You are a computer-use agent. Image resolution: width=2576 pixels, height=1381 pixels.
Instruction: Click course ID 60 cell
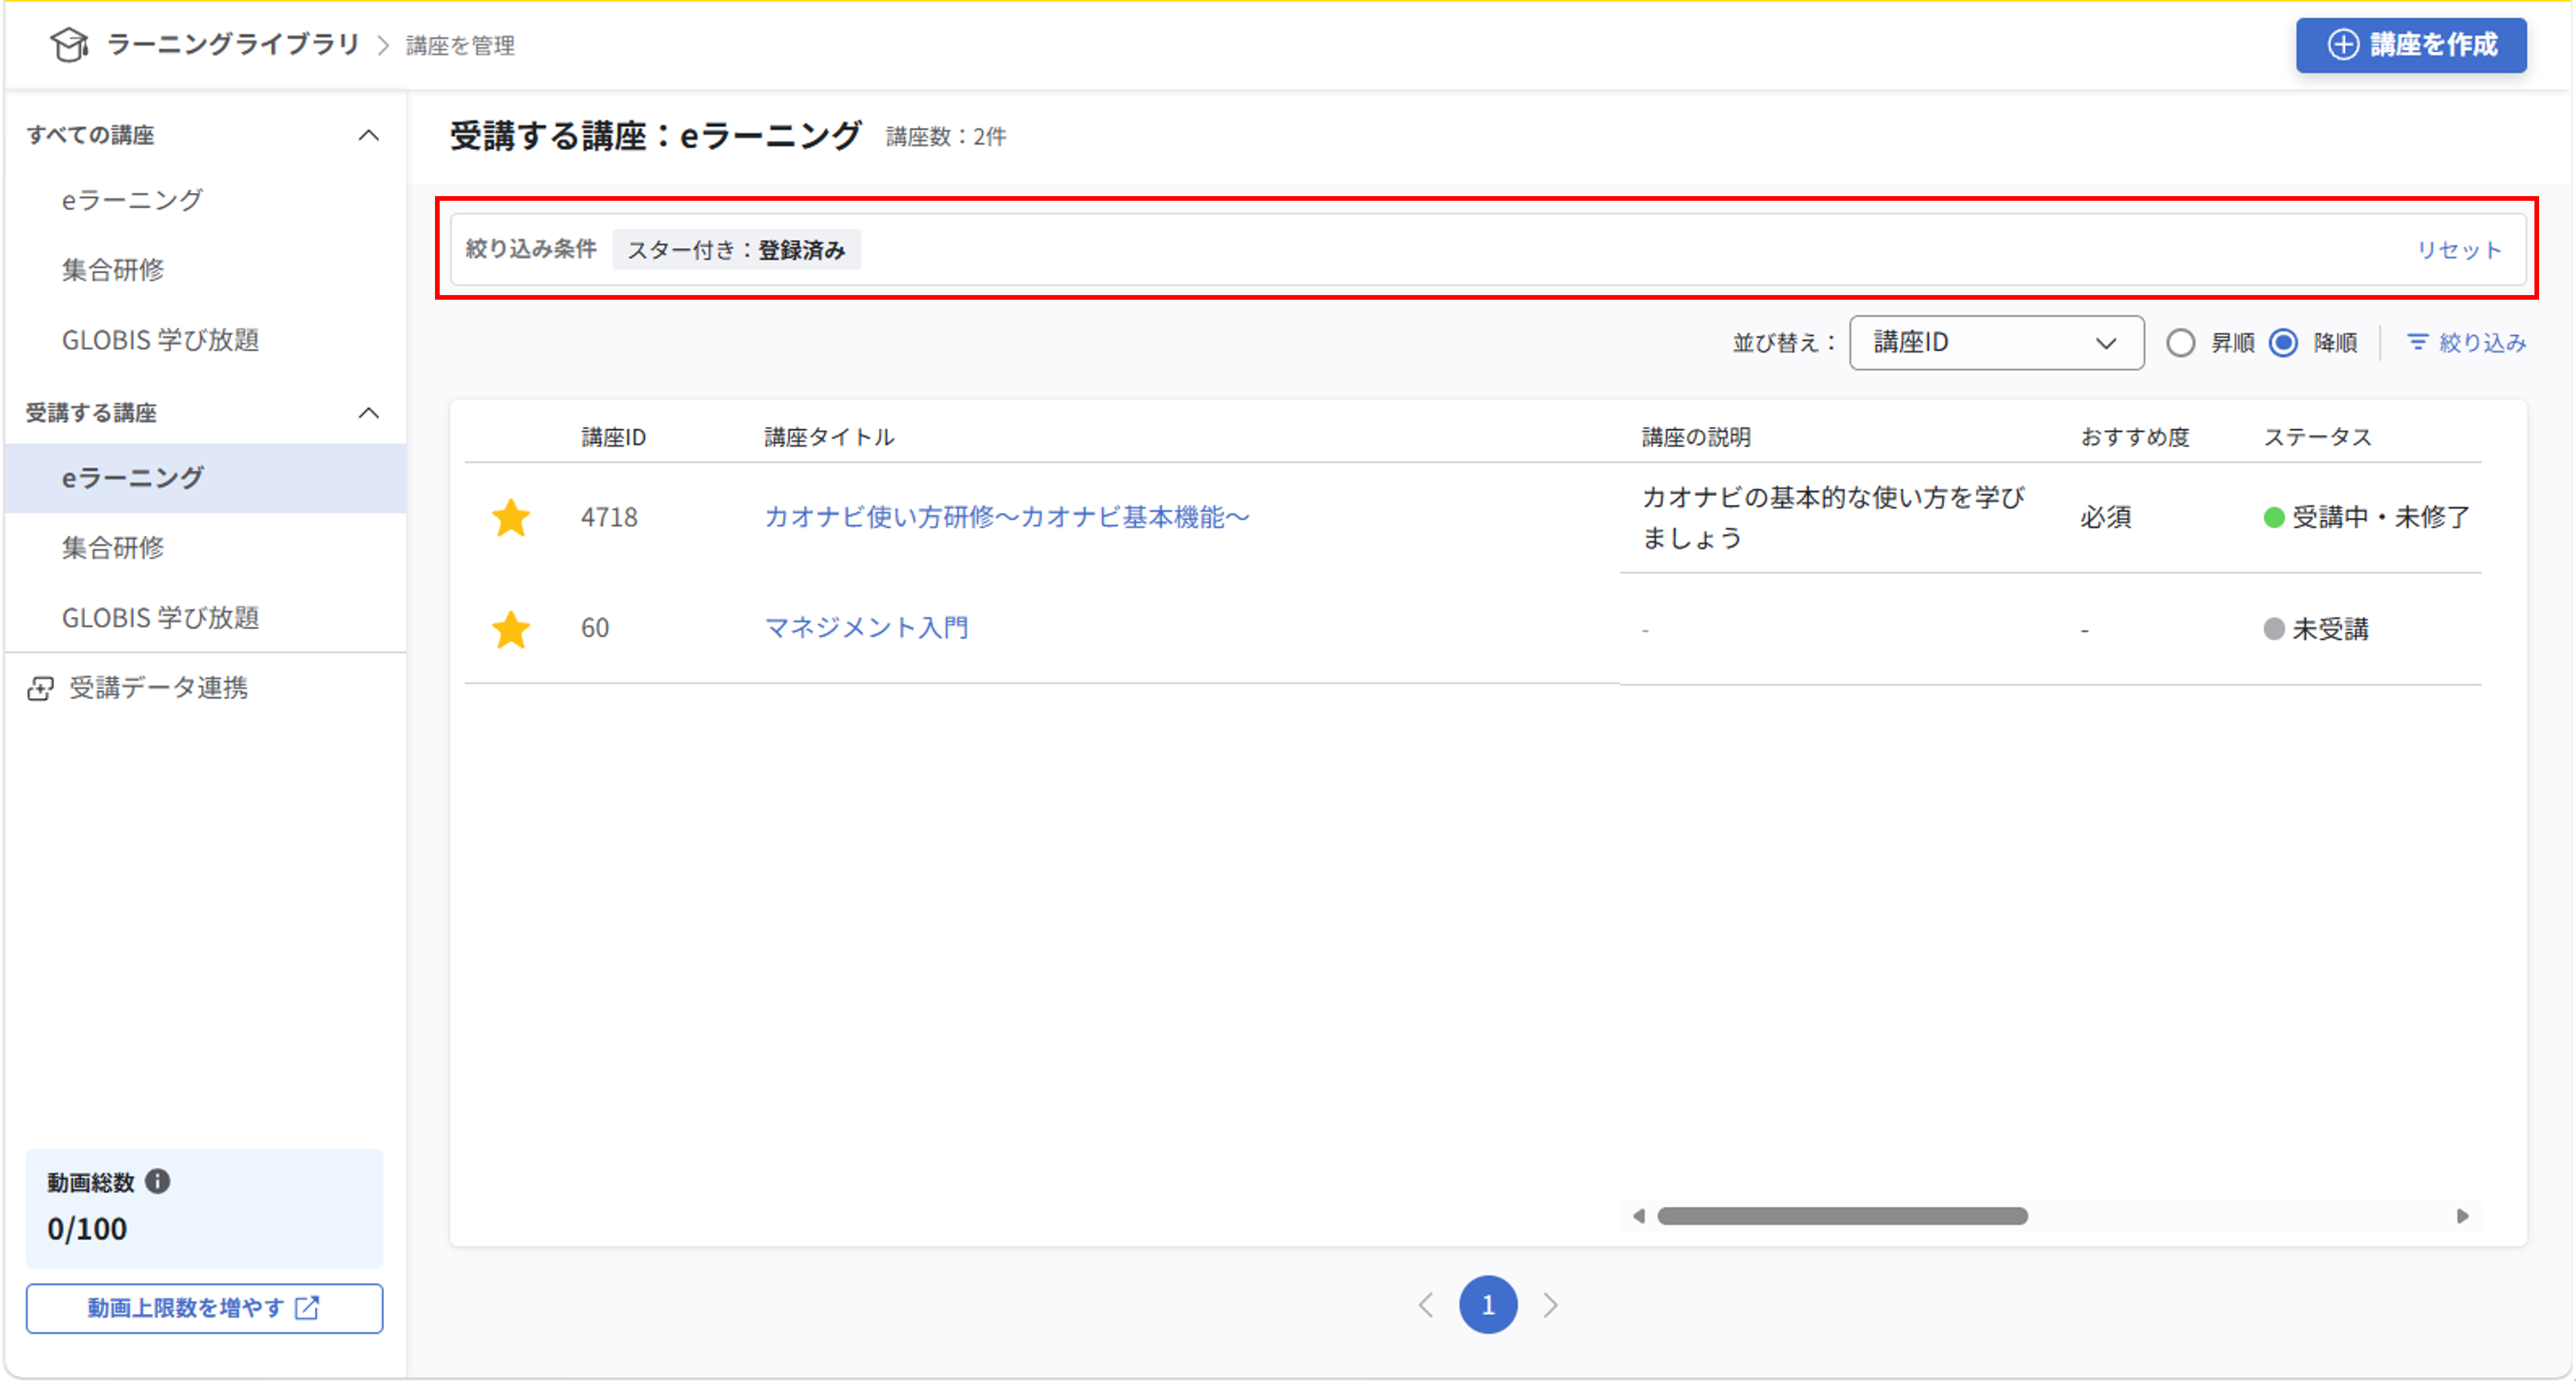click(595, 628)
